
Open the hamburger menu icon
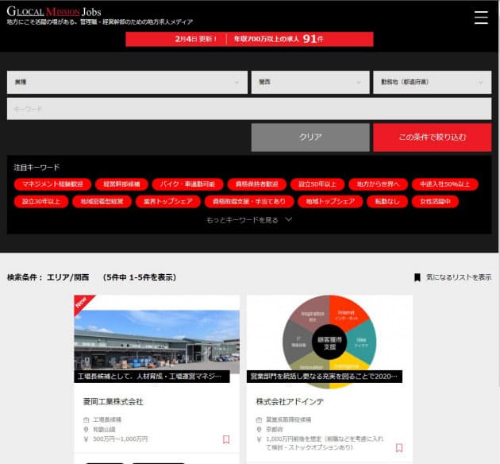click(x=481, y=17)
